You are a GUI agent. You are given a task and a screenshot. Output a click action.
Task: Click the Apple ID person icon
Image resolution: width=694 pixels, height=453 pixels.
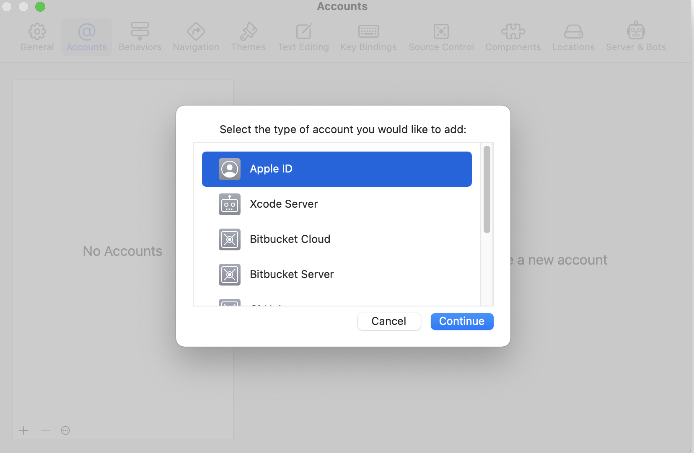[x=230, y=169]
